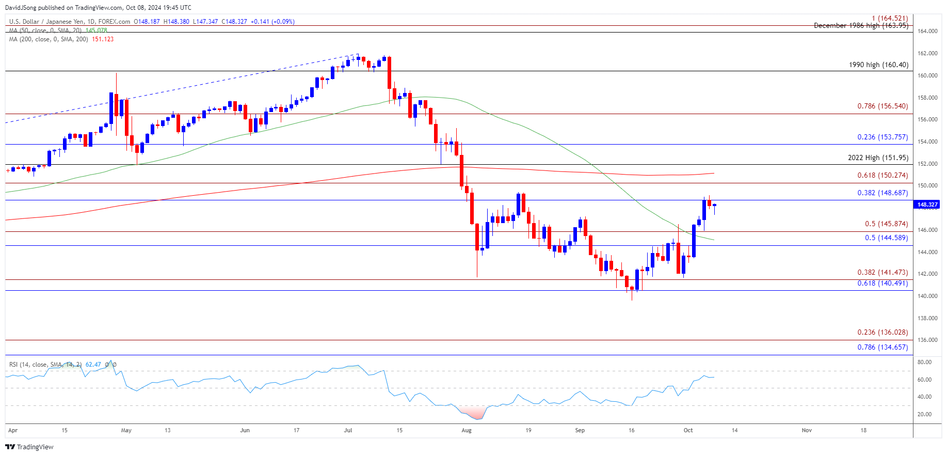
Task: Click the TradingView wordmark at bottom
Action: tap(35, 447)
